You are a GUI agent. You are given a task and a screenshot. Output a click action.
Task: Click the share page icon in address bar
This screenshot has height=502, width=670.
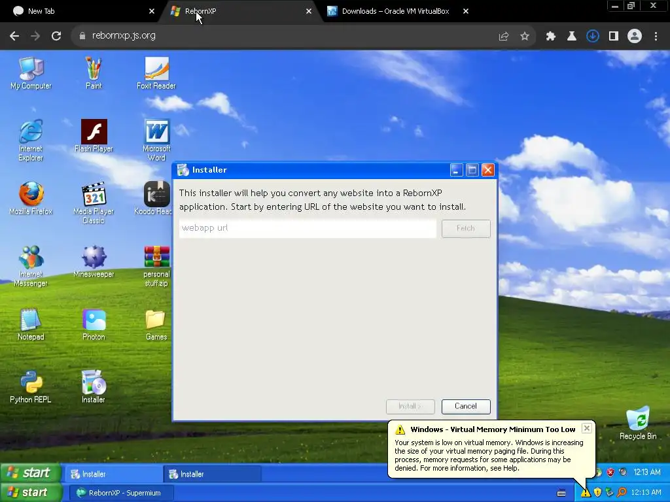[504, 37]
